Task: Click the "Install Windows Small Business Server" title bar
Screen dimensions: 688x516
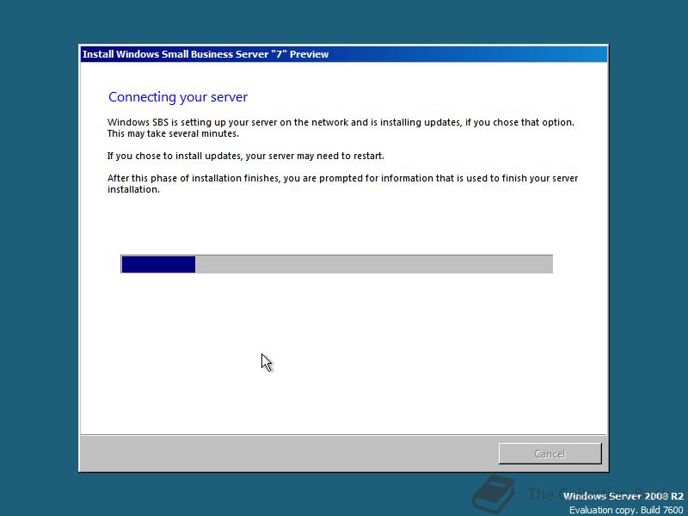Action: click(343, 54)
